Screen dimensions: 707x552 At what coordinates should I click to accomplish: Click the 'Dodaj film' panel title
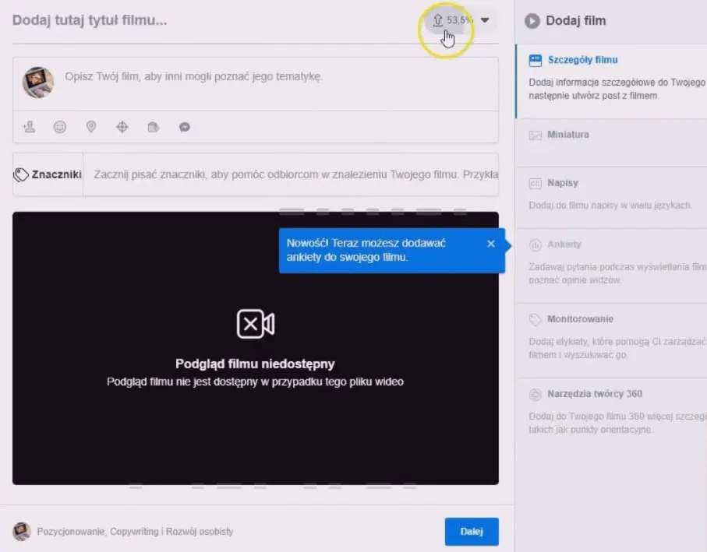[x=576, y=21]
